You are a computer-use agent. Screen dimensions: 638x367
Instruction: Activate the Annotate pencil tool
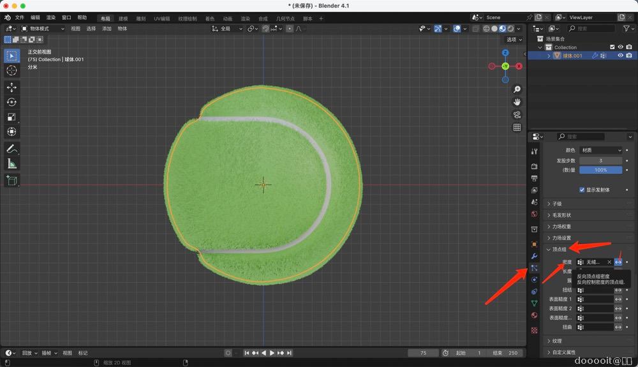pos(11,149)
